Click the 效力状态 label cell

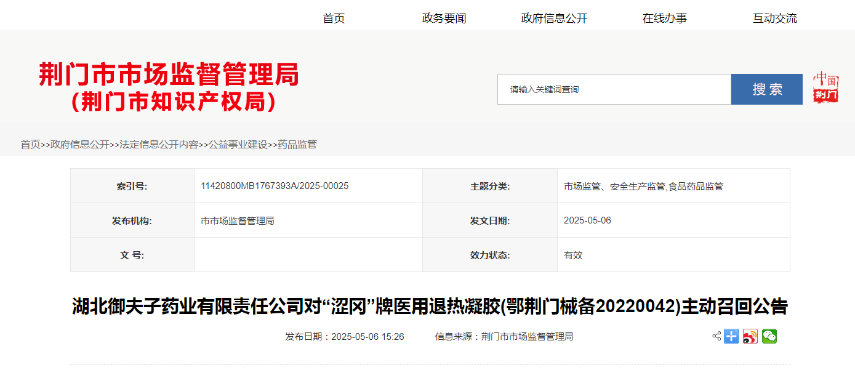(x=490, y=255)
